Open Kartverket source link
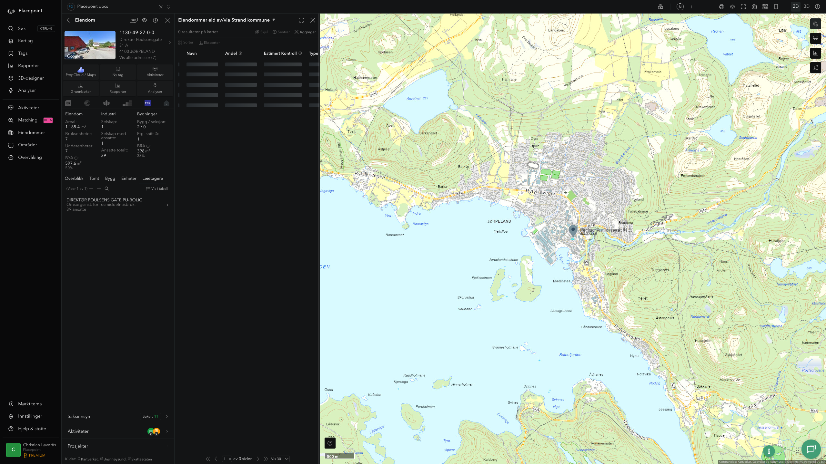 (x=88, y=459)
